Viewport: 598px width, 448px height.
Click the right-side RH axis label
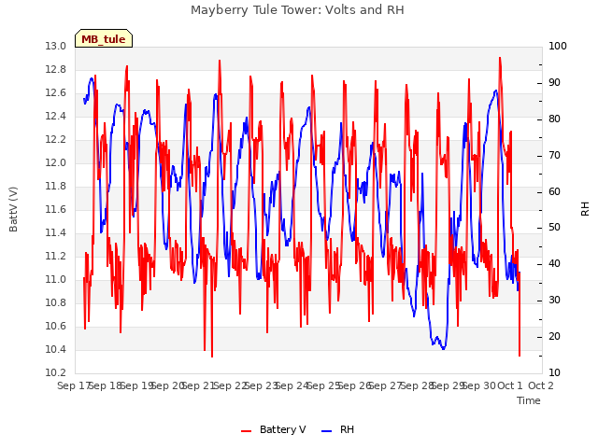coord(585,209)
